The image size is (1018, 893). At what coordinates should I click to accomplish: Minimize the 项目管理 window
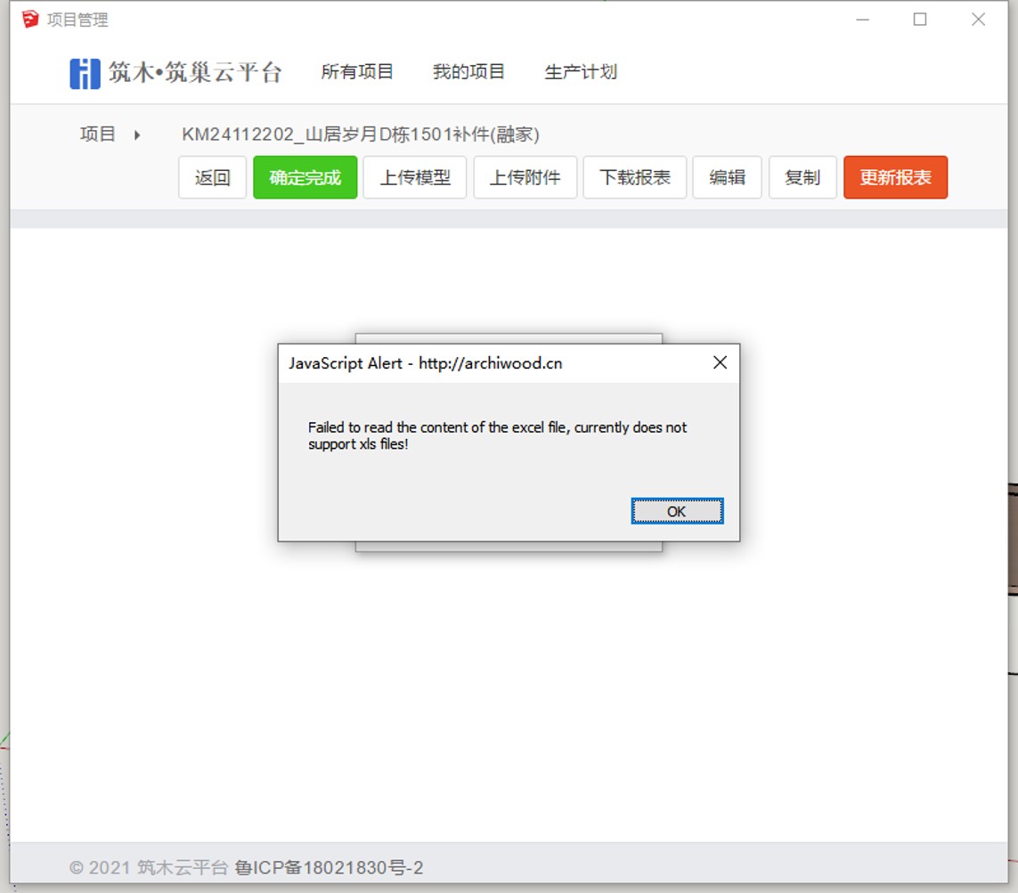(861, 19)
